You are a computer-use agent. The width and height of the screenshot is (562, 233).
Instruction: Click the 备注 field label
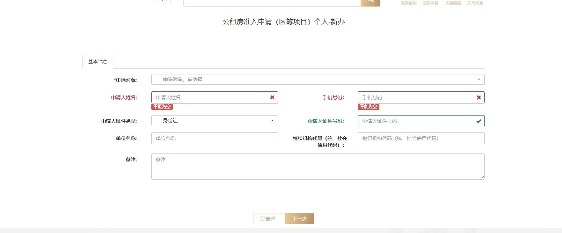coord(132,160)
